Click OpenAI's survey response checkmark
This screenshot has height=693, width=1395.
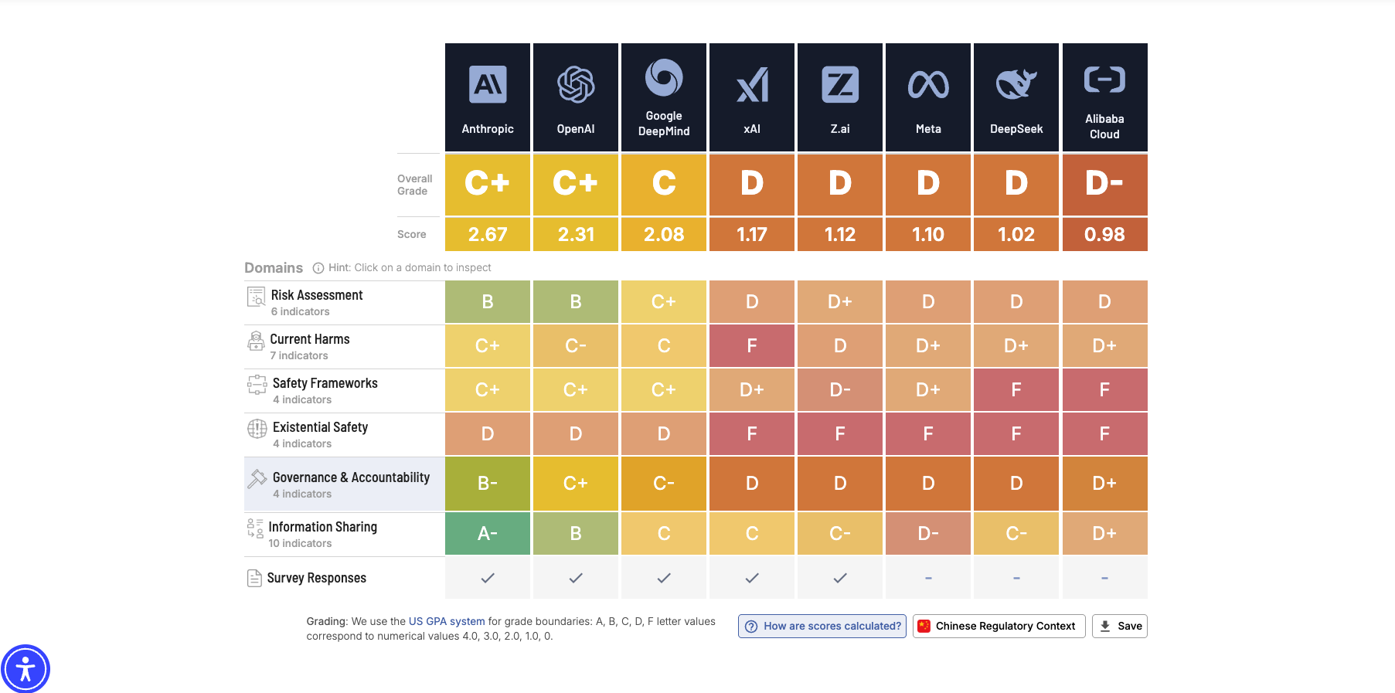click(575, 577)
